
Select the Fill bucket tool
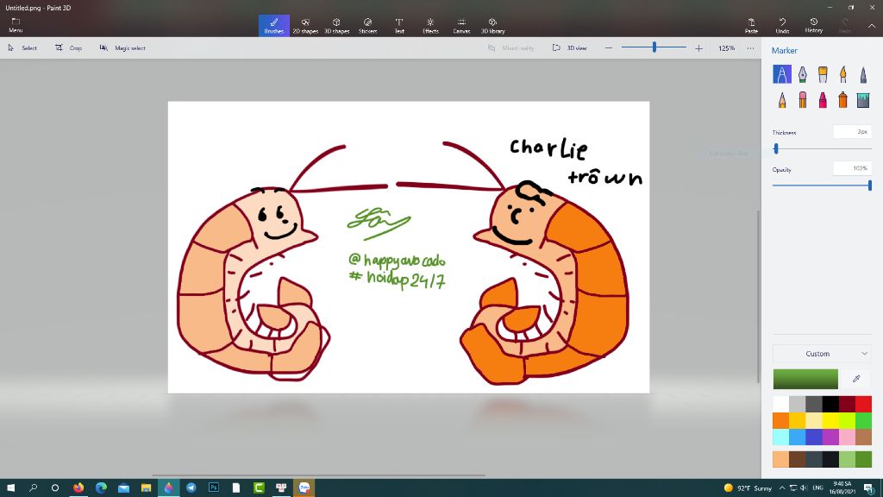(863, 100)
